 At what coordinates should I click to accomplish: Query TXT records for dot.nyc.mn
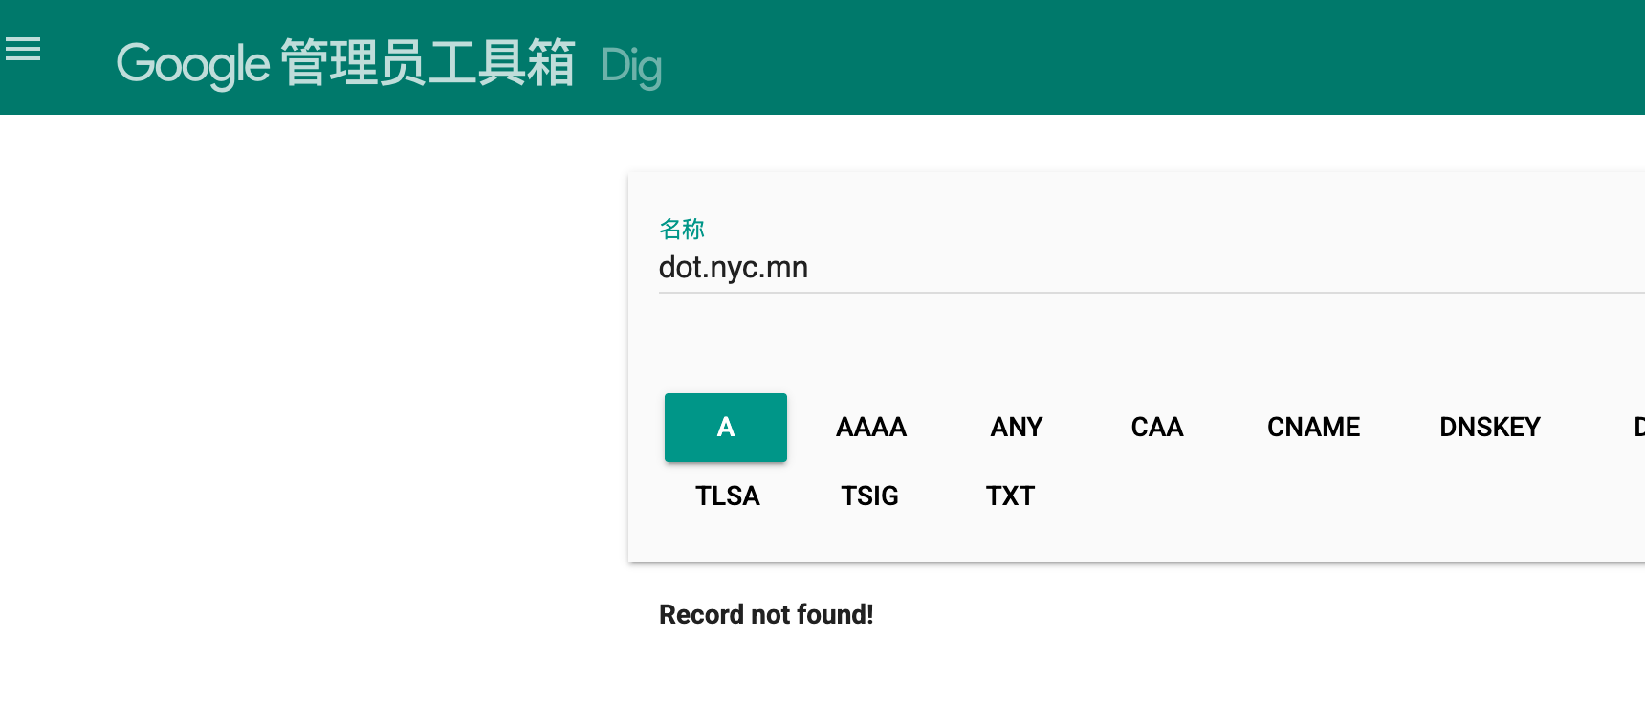pyautogui.click(x=1010, y=496)
